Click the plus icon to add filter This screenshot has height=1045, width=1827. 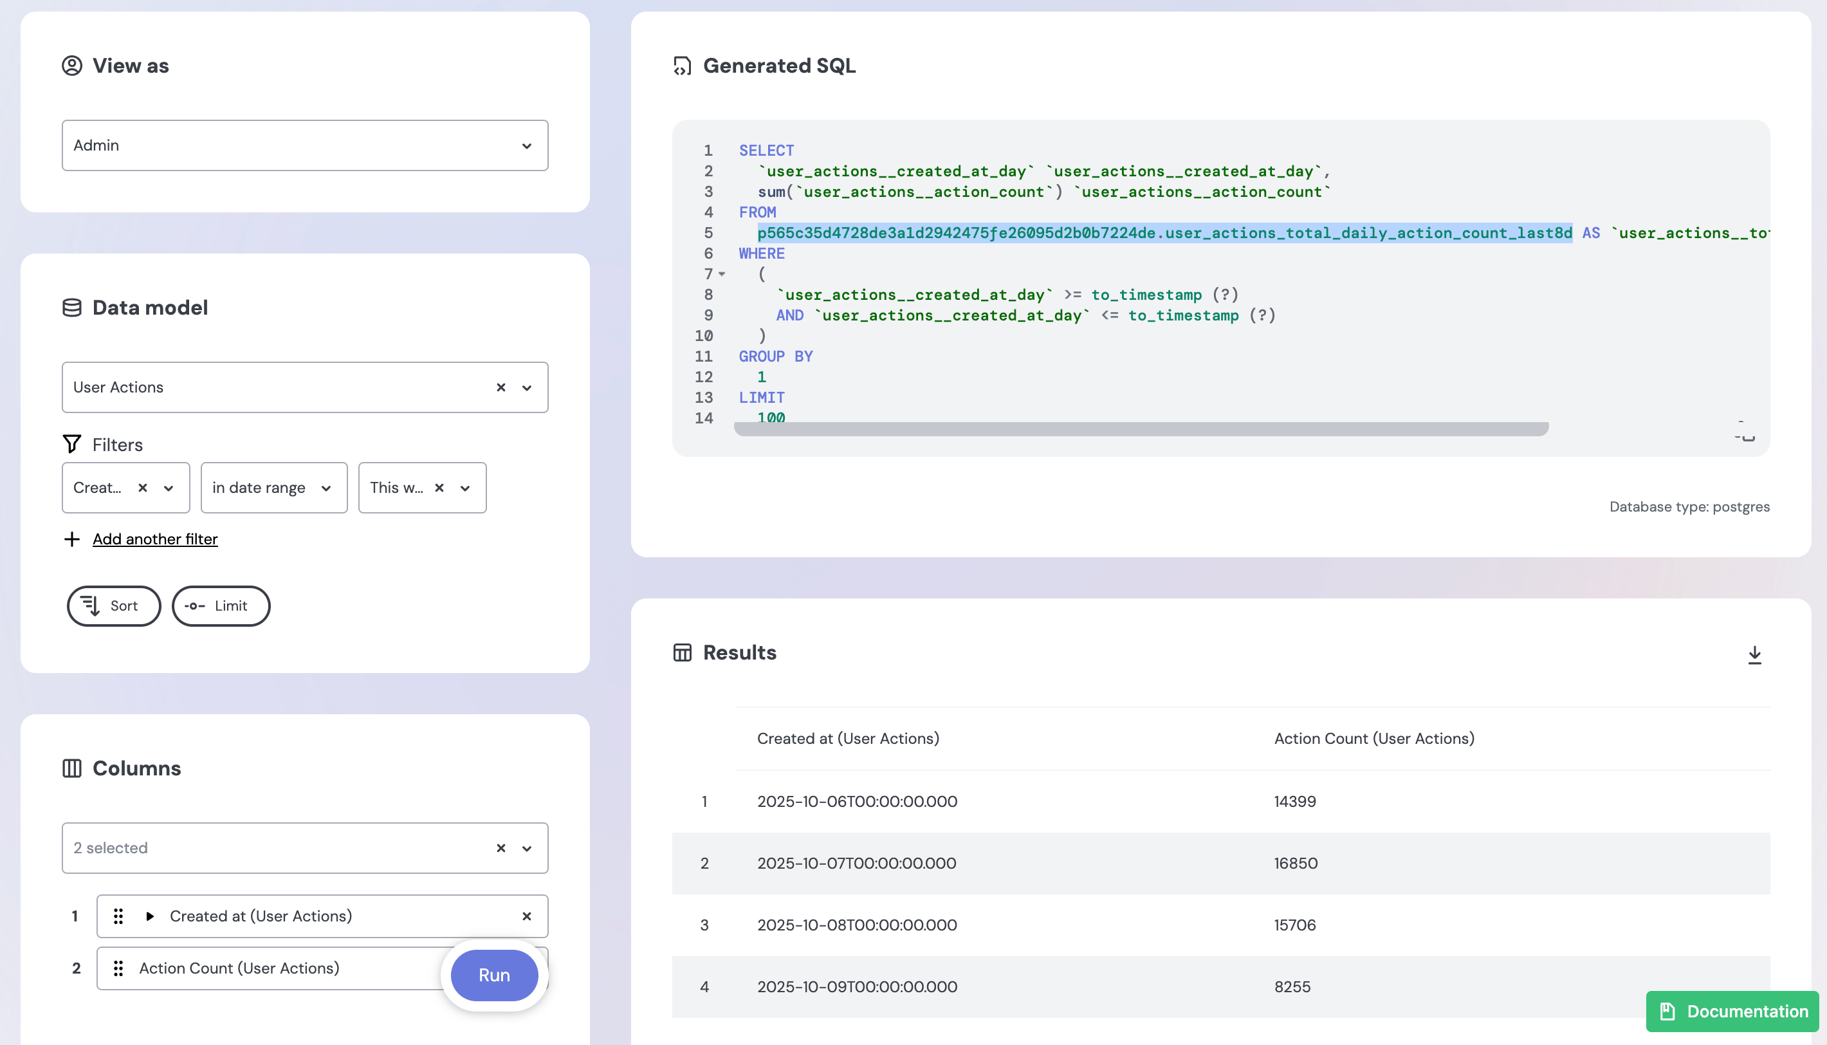(x=72, y=539)
